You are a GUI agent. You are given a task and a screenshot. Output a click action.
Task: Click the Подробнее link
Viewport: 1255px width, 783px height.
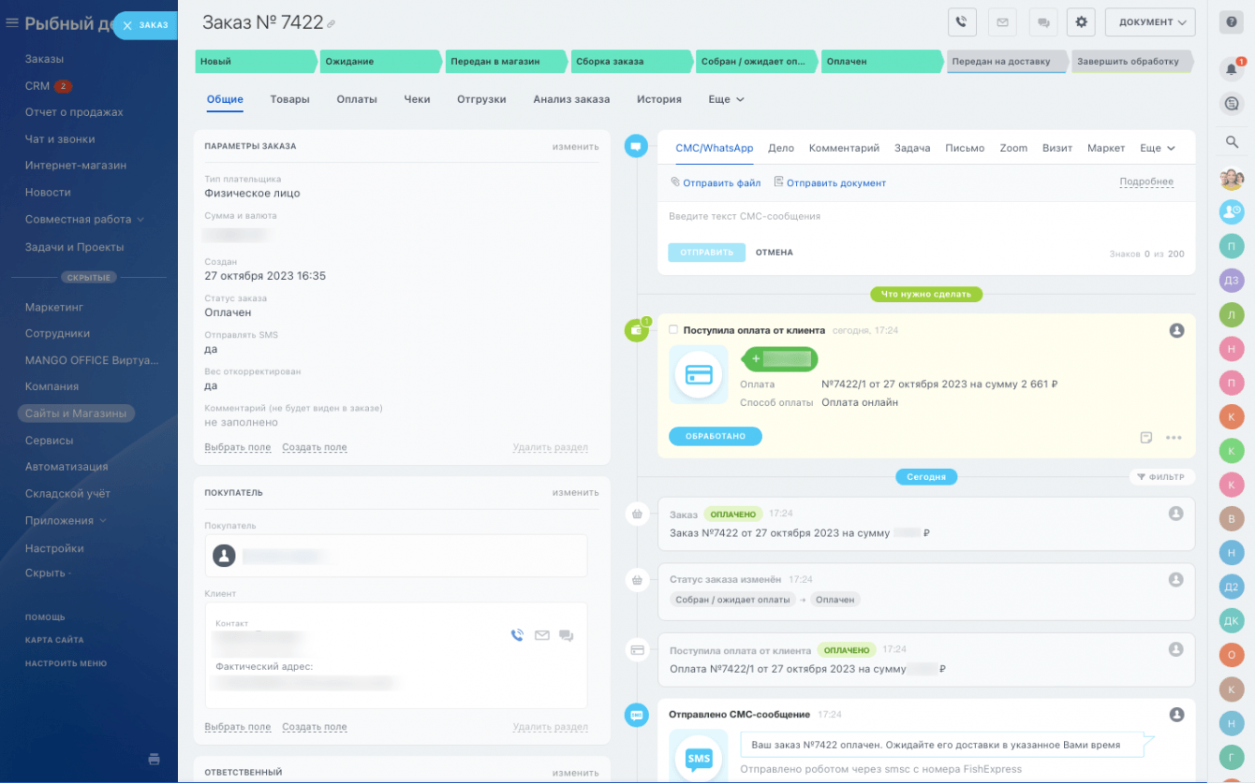(x=1146, y=182)
